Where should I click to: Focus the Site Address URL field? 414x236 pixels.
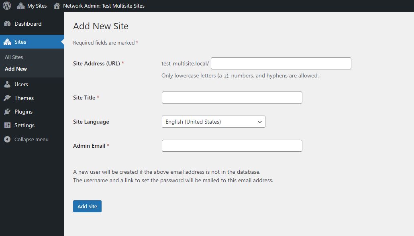pyautogui.click(x=281, y=63)
